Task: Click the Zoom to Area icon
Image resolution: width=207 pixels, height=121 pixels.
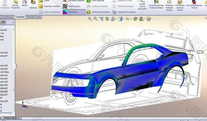Action: [96, 19]
